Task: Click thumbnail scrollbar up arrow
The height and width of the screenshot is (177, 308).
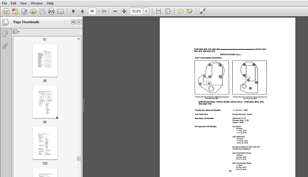Action: click(x=79, y=39)
